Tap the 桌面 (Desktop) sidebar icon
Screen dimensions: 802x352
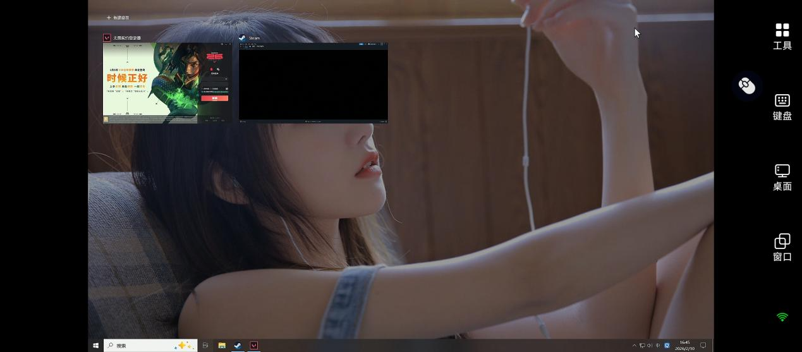tap(782, 177)
